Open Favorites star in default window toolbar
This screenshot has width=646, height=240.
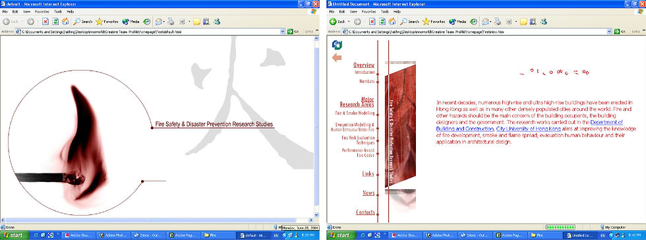[x=107, y=22]
